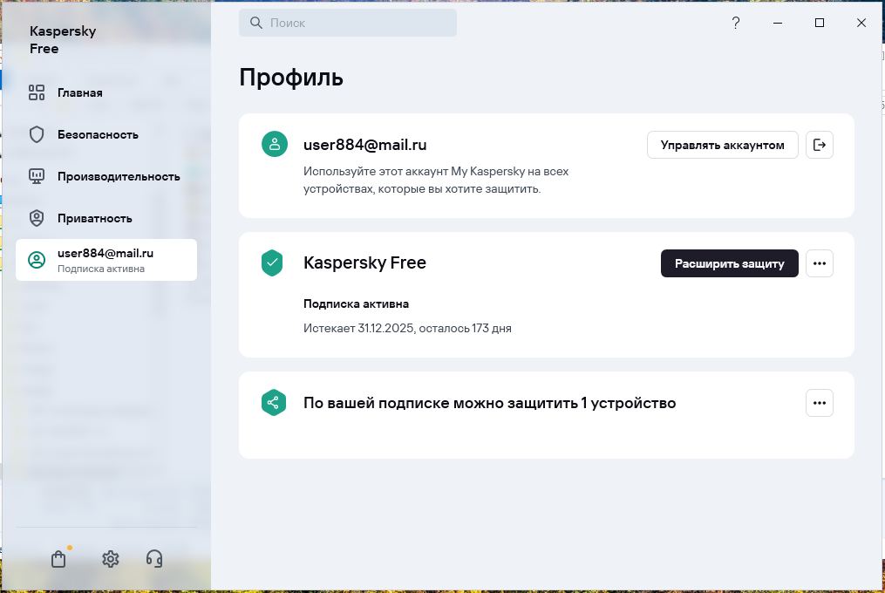The image size is (885, 593).
Task: Open settings gear icon in sidebar
Action: coord(110,559)
